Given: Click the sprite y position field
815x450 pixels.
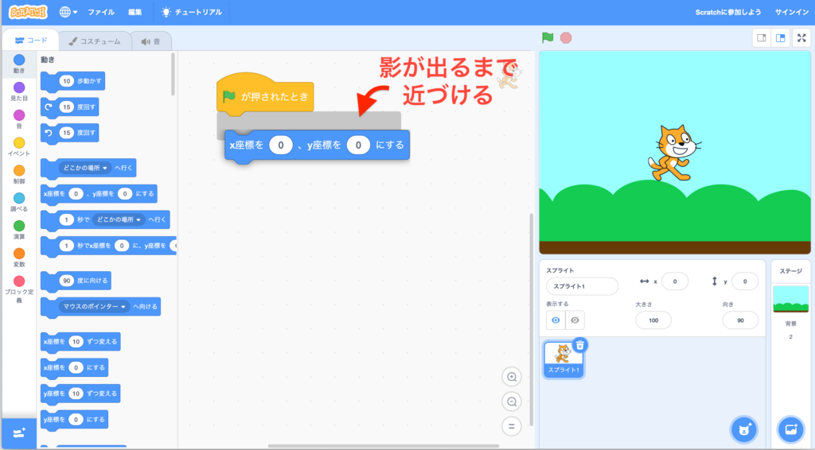Looking at the screenshot, I should pos(745,281).
